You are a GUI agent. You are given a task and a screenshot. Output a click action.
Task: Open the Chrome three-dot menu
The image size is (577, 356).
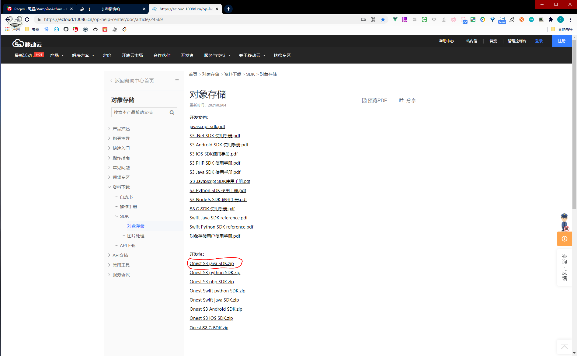pyautogui.click(x=570, y=19)
